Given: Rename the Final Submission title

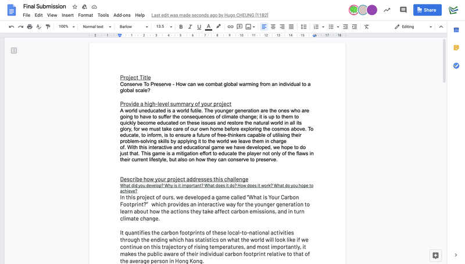Looking at the screenshot, I should tap(45, 6).
